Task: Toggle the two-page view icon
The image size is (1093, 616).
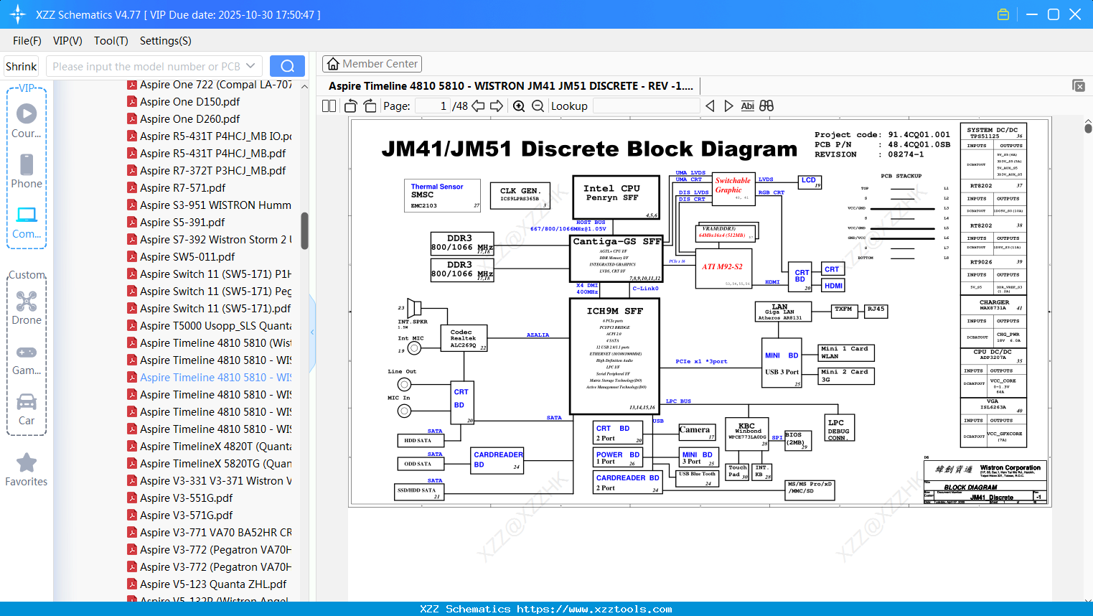Action: pos(329,106)
